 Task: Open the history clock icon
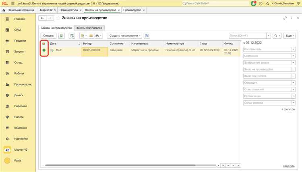tap(261, 3)
